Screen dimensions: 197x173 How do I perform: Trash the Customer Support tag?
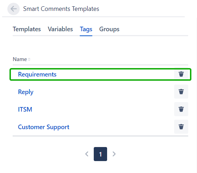[181, 127]
